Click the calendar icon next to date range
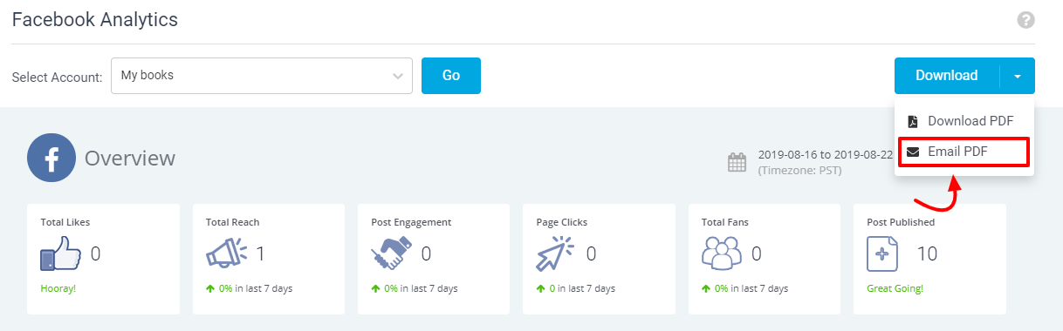This screenshot has height=331, width=1063. [x=737, y=162]
